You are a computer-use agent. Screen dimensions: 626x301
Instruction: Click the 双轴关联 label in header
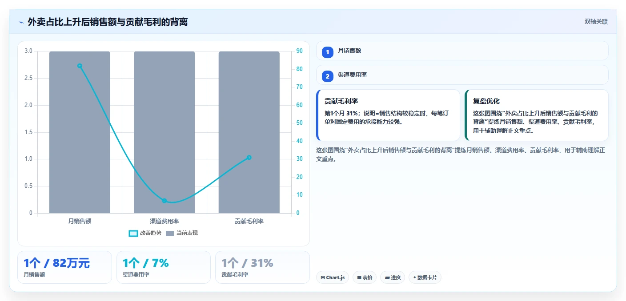point(596,21)
